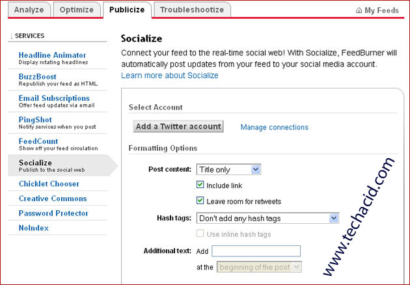
Task: Switch to the Optimize tab
Action: coord(77,10)
